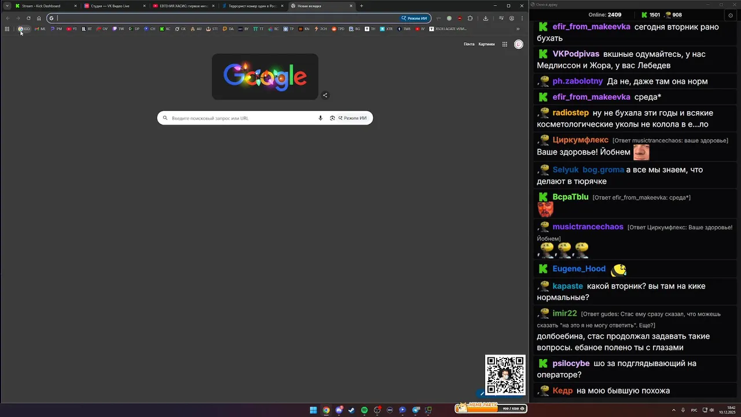The image size is (741, 417).
Task: Click username radiostep in chat
Action: point(571,113)
